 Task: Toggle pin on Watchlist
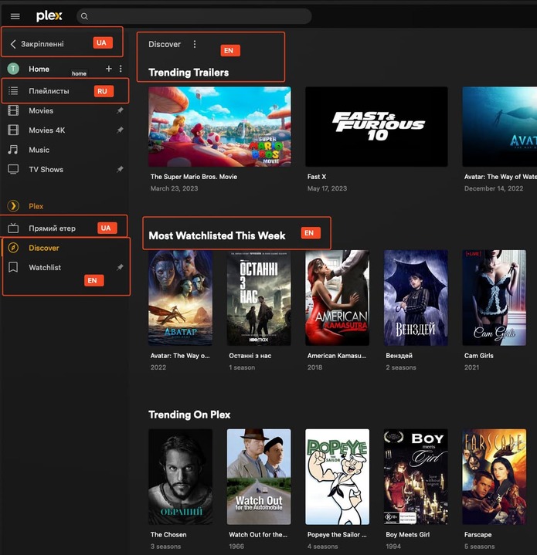120,267
